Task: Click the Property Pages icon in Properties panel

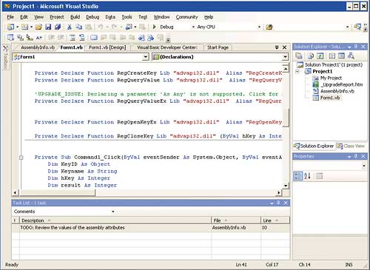Action: tap(319, 176)
